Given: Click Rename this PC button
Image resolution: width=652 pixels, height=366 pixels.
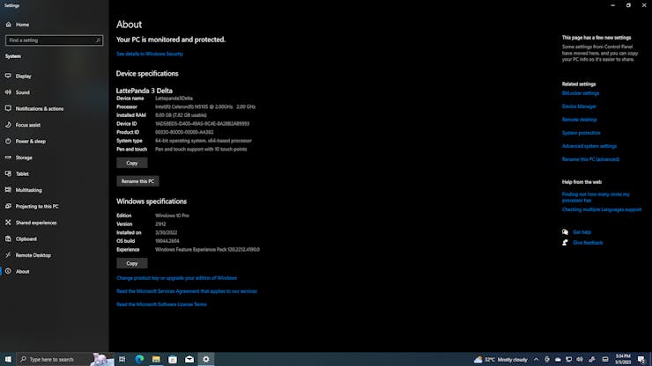Looking at the screenshot, I should [x=137, y=181].
